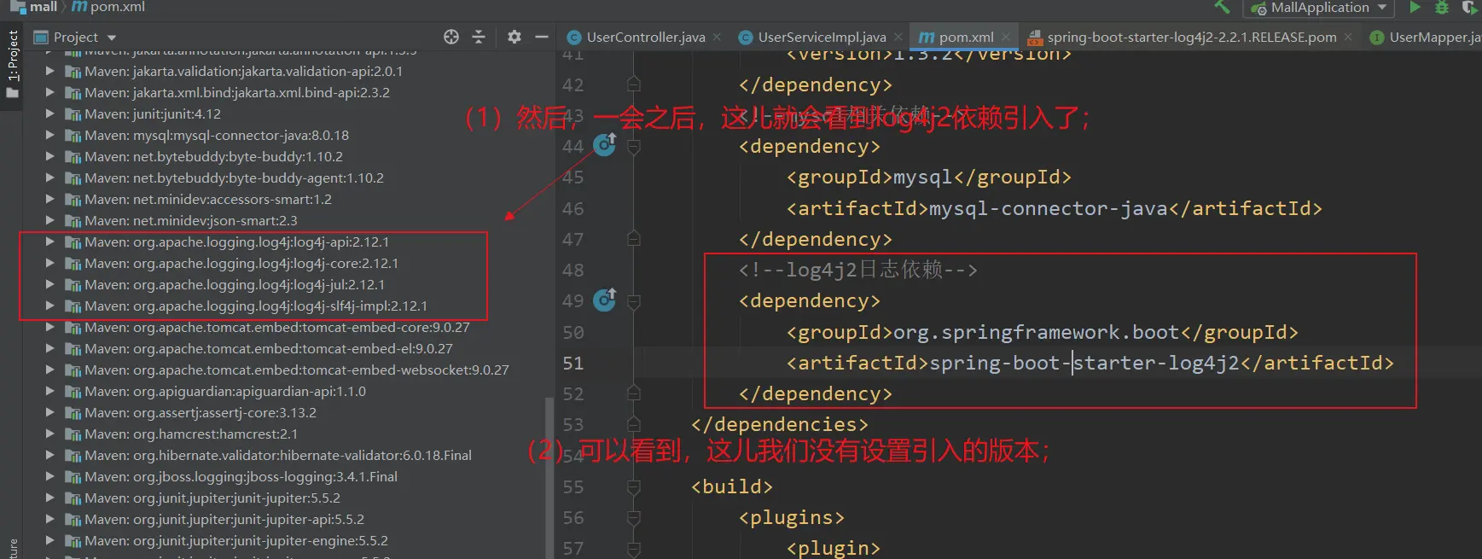Screen dimensions: 1482x559
Task: Select Maven: org.assertj:assertj-core:3.13.2 entry
Action: [x=201, y=412]
